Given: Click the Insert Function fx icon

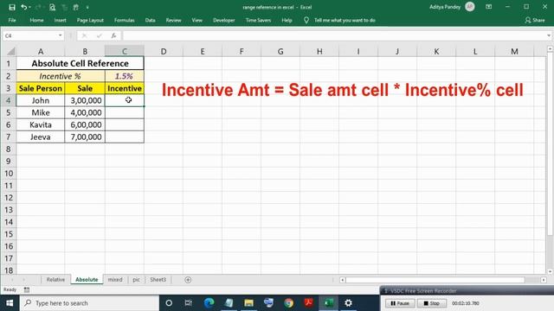Looking at the screenshot, I should pos(113,35).
